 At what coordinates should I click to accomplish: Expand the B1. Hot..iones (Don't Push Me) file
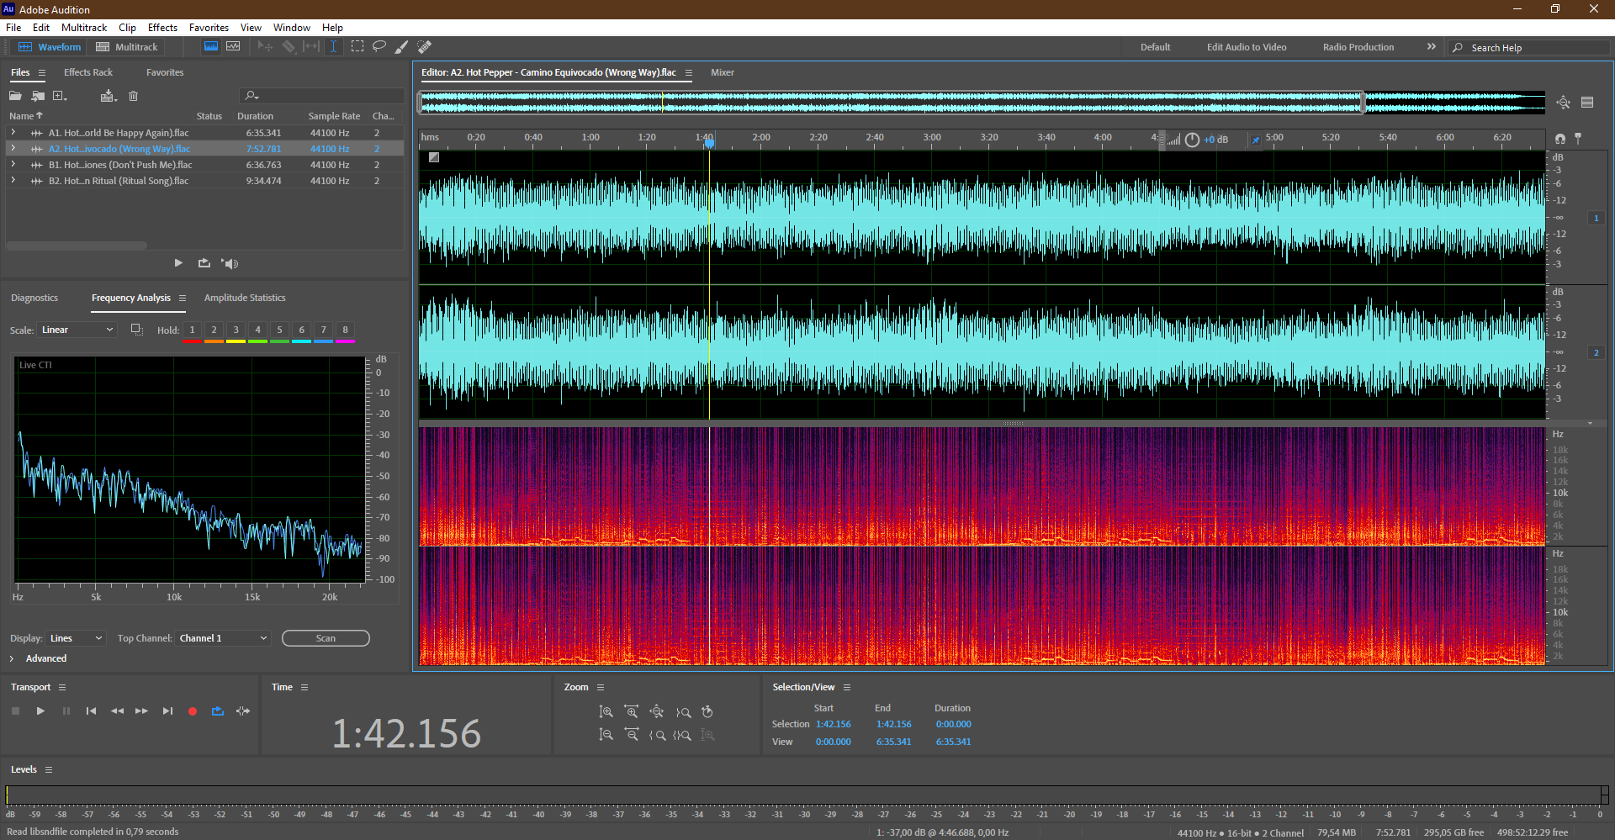pos(13,165)
